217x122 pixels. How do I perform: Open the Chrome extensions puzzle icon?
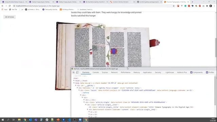207,6
